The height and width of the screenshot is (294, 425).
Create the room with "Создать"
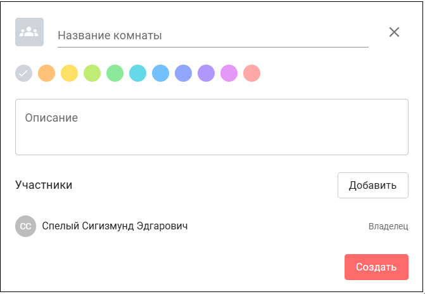coord(376,267)
